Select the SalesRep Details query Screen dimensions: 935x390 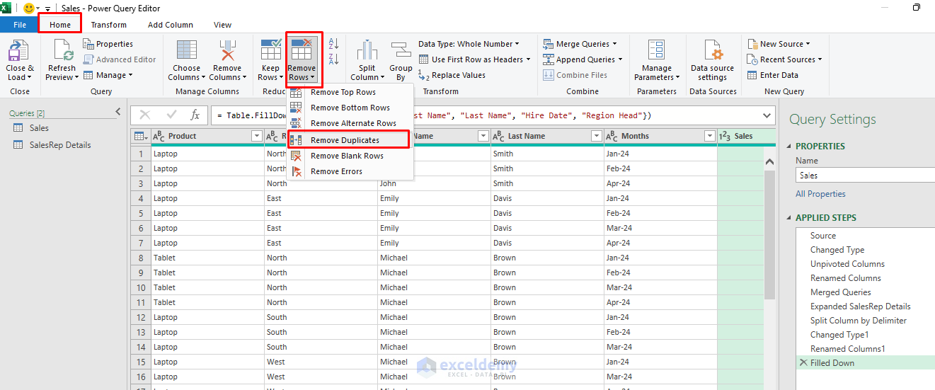(60, 145)
